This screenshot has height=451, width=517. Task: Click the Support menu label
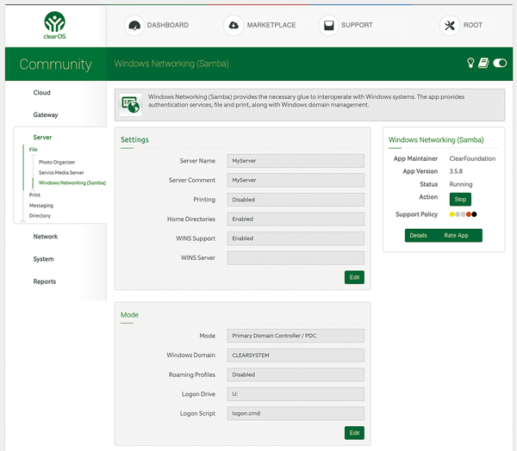click(x=357, y=25)
